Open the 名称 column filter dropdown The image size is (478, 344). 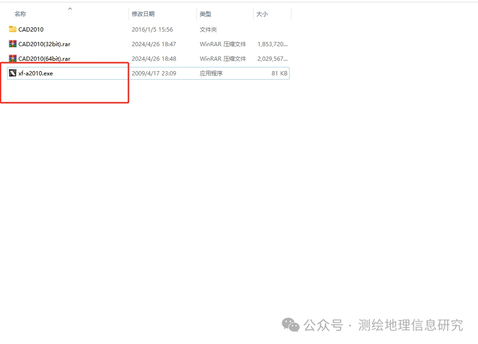pyautogui.click(x=20, y=14)
